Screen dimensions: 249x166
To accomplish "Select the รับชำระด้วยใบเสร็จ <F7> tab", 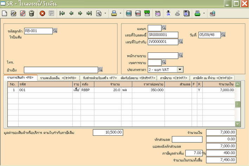I will [x=100, y=78].
